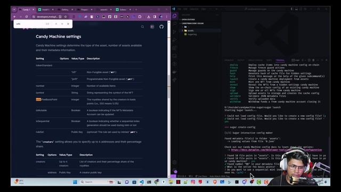Click the 'isSequential' setting cell
The height and width of the screenshot is (192, 341).
[x=43, y=121]
